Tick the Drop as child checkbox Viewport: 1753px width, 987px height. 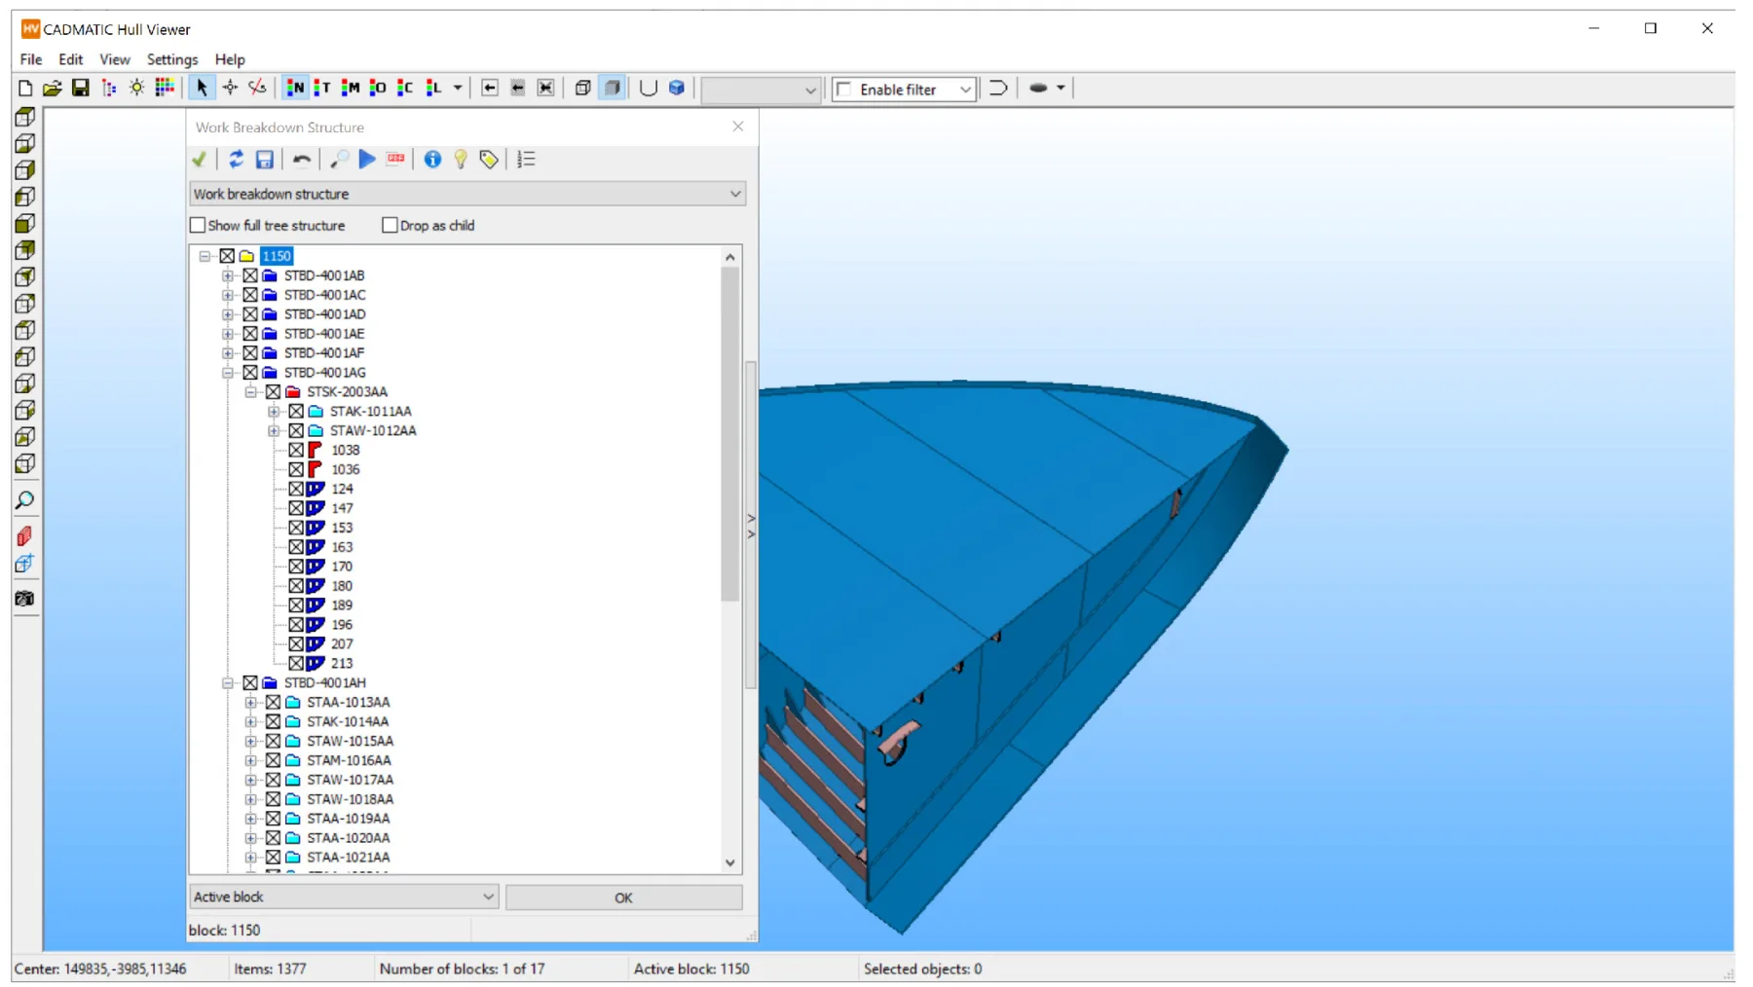391,226
